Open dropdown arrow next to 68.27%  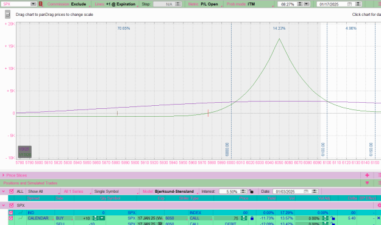tap(307, 4)
